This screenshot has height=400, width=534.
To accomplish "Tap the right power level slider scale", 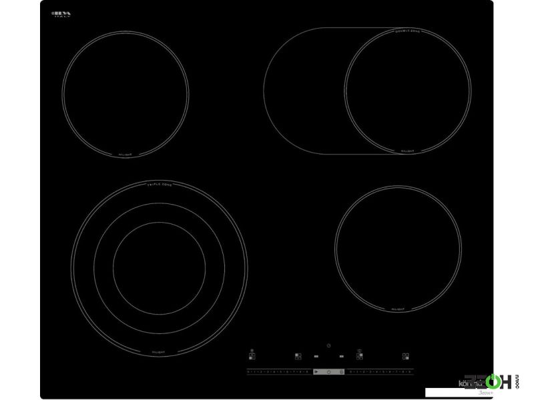I will coord(379,372).
